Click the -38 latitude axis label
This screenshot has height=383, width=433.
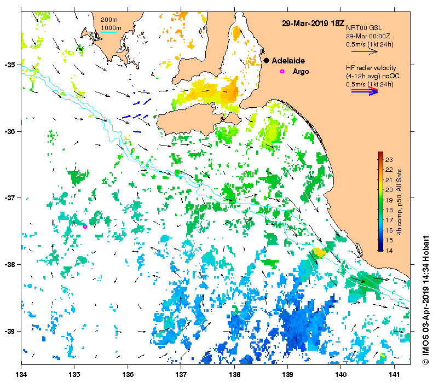tap(10, 264)
